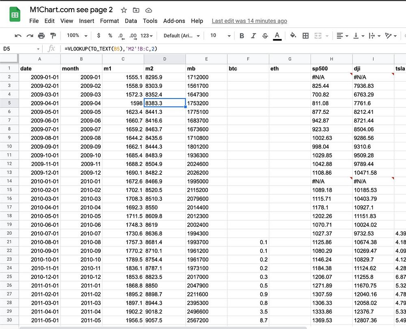This screenshot has height=329, width=406.
Task: Select cell with date 2010-07-01
Action: click(x=40, y=233)
